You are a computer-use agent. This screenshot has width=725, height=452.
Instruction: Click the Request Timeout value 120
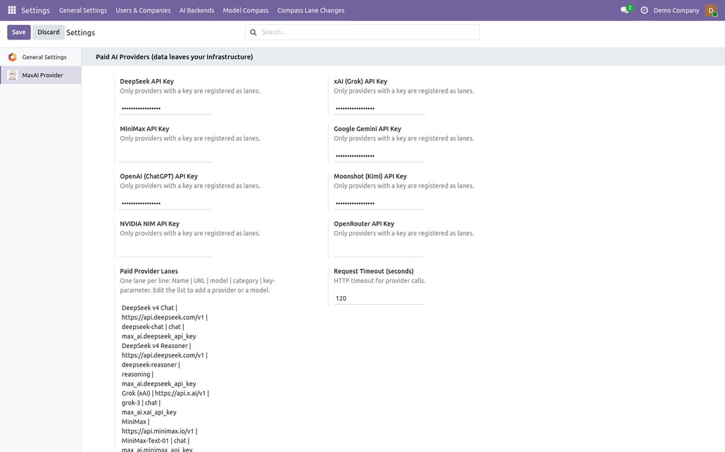click(x=379, y=299)
